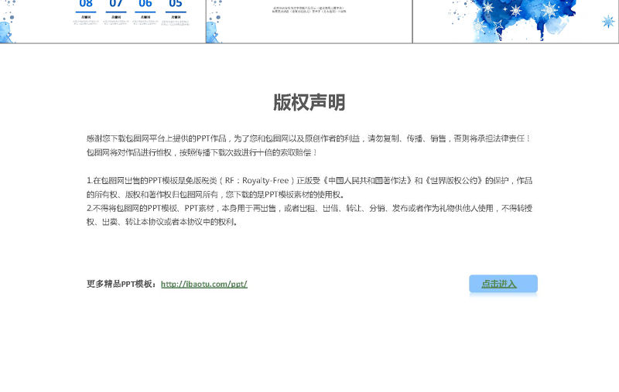Open the ibaotu.com/ppt/ hyperlink
This screenshot has height=392, width=619.
click(x=204, y=285)
